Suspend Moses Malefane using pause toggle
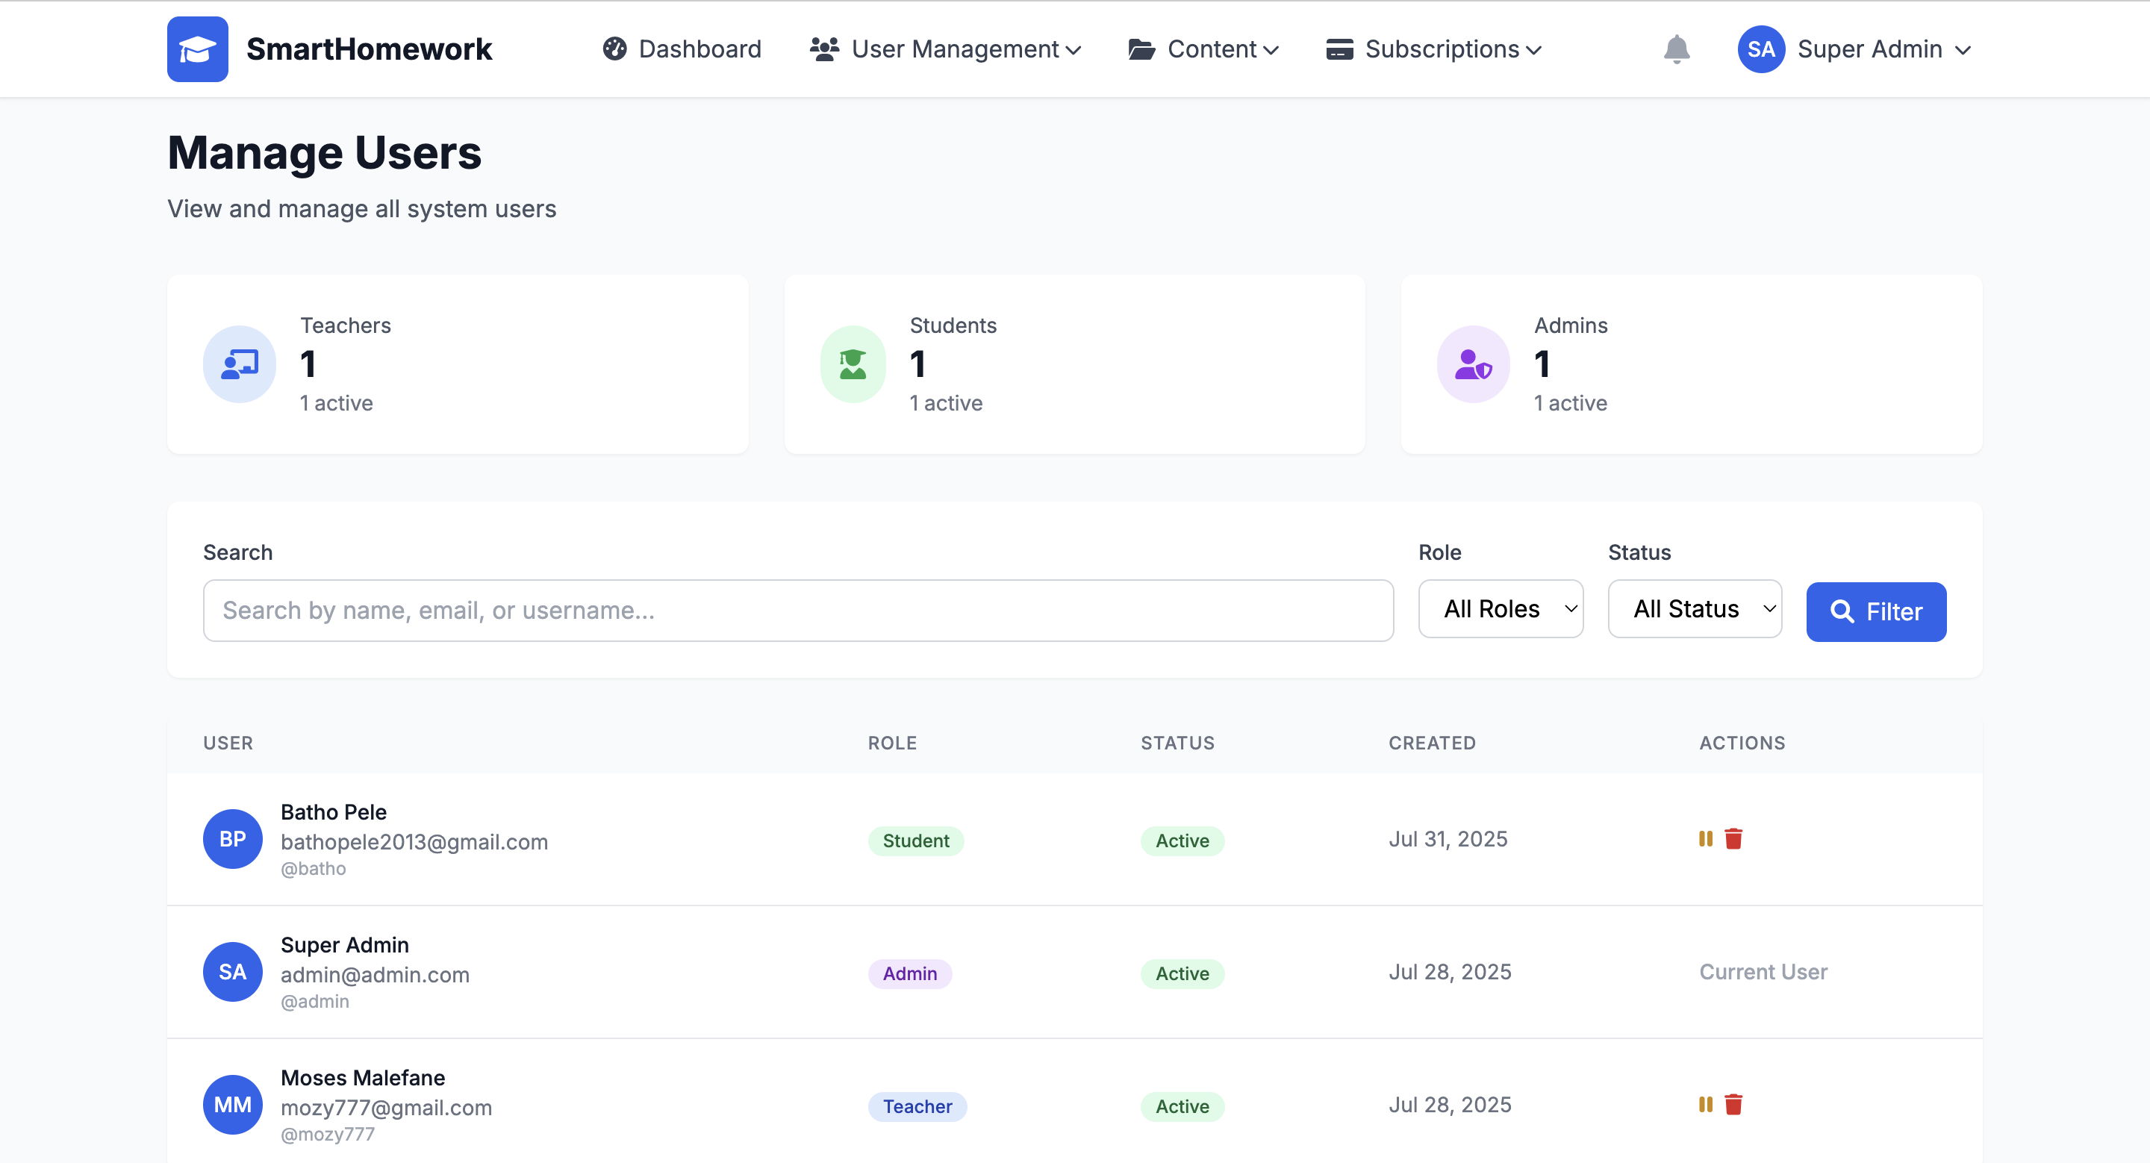 coord(1705,1105)
